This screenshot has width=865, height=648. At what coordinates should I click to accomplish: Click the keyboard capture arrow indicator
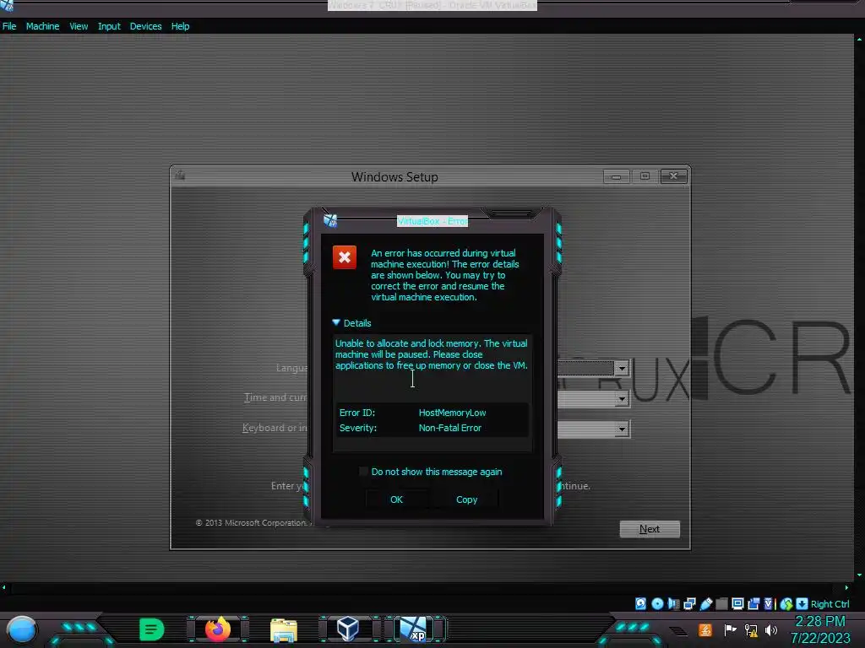coord(802,604)
